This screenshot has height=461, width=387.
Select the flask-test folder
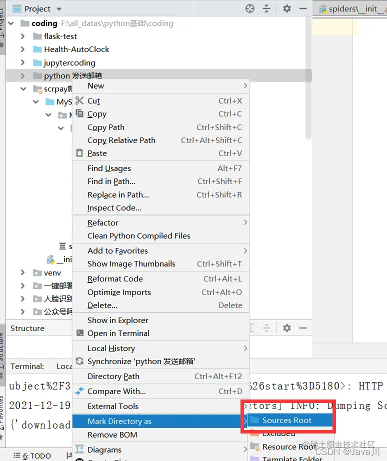click(60, 36)
